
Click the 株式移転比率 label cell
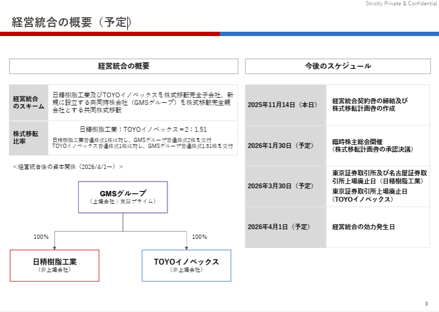coord(29,138)
